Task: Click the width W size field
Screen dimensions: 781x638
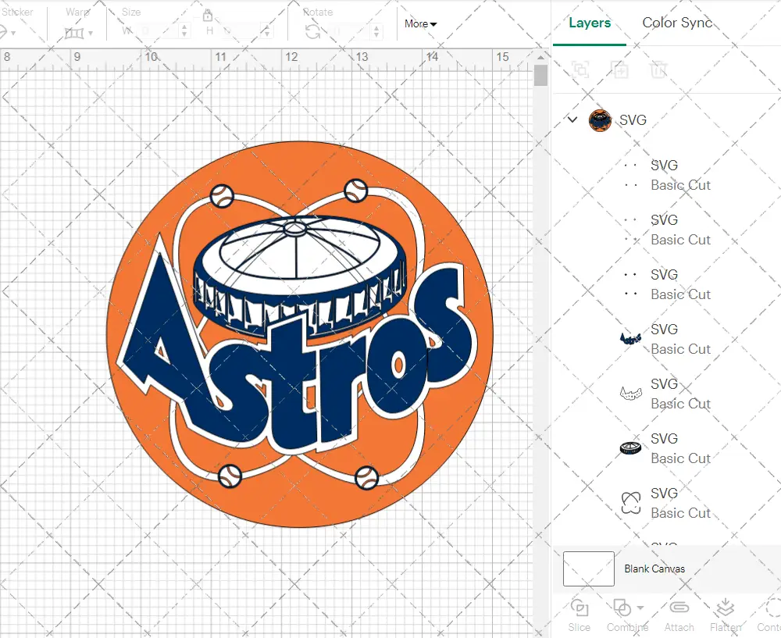Action: point(159,31)
